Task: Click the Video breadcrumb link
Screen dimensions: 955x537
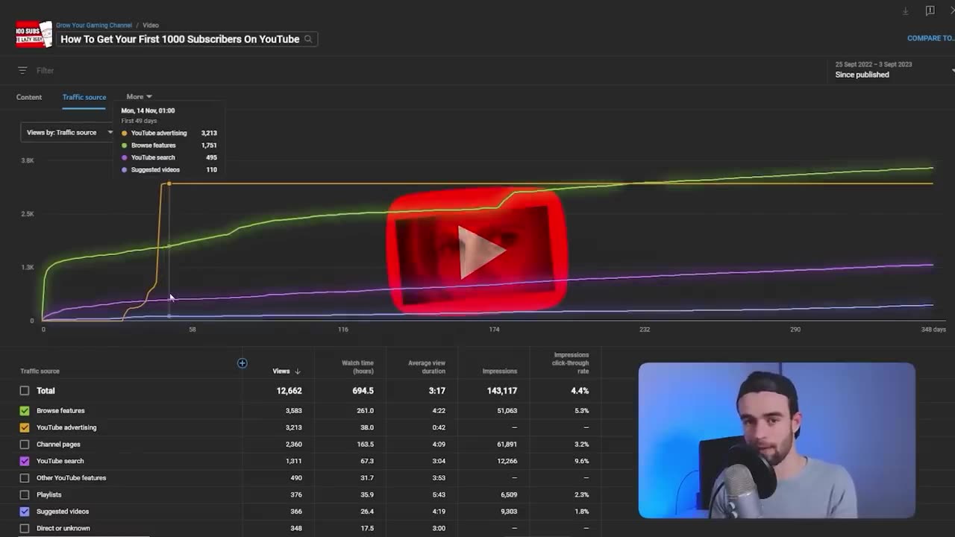Action: coord(151,25)
